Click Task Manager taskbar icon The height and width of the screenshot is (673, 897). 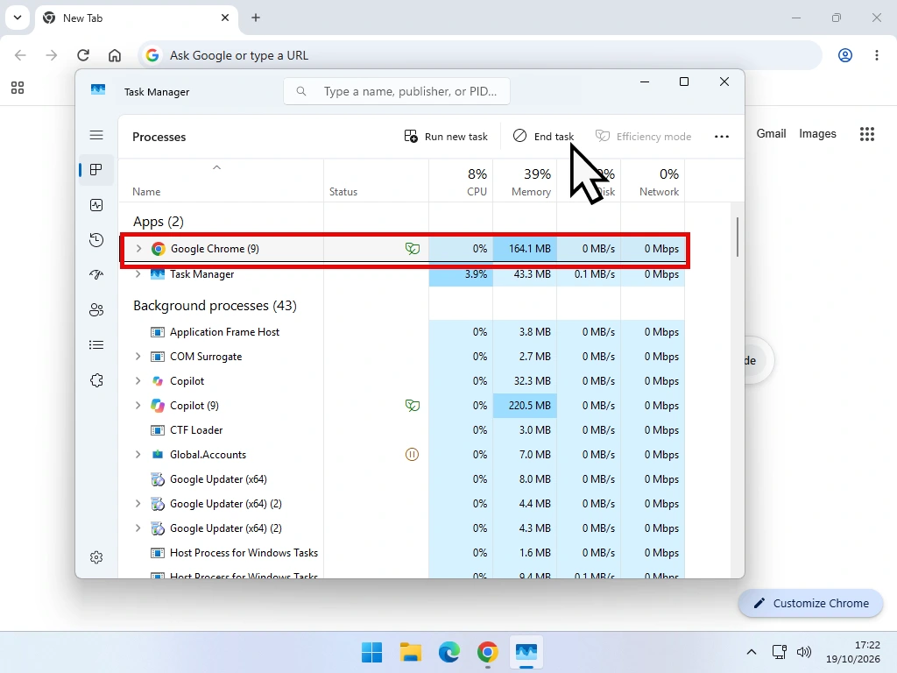pos(526,652)
